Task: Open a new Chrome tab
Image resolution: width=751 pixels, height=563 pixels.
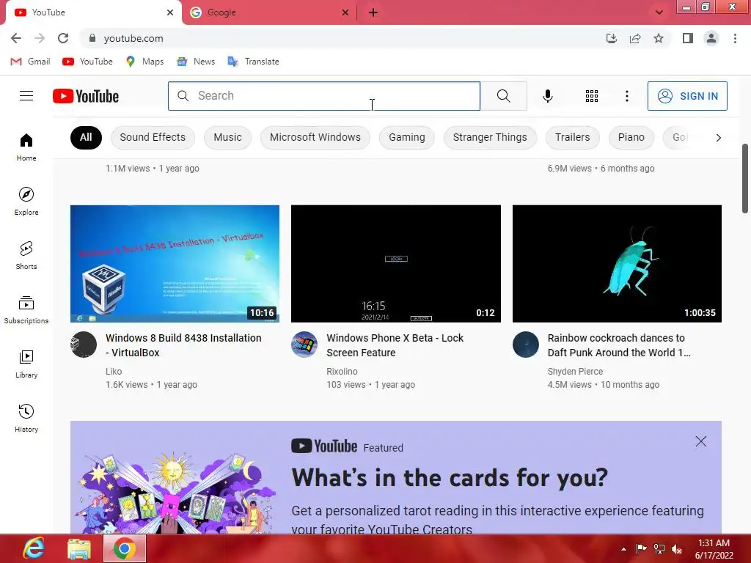Action: pyautogui.click(x=373, y=12)
